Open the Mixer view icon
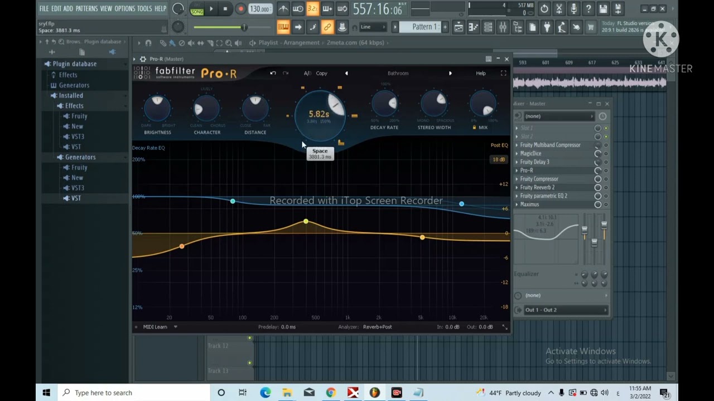Image resolution: width=714 pixels, height=401 pixels. click(x=503, y=27)
